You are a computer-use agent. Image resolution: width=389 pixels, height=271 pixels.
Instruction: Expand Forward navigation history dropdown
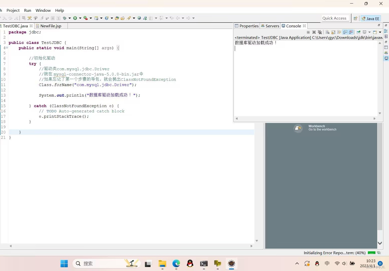point(193,18)
